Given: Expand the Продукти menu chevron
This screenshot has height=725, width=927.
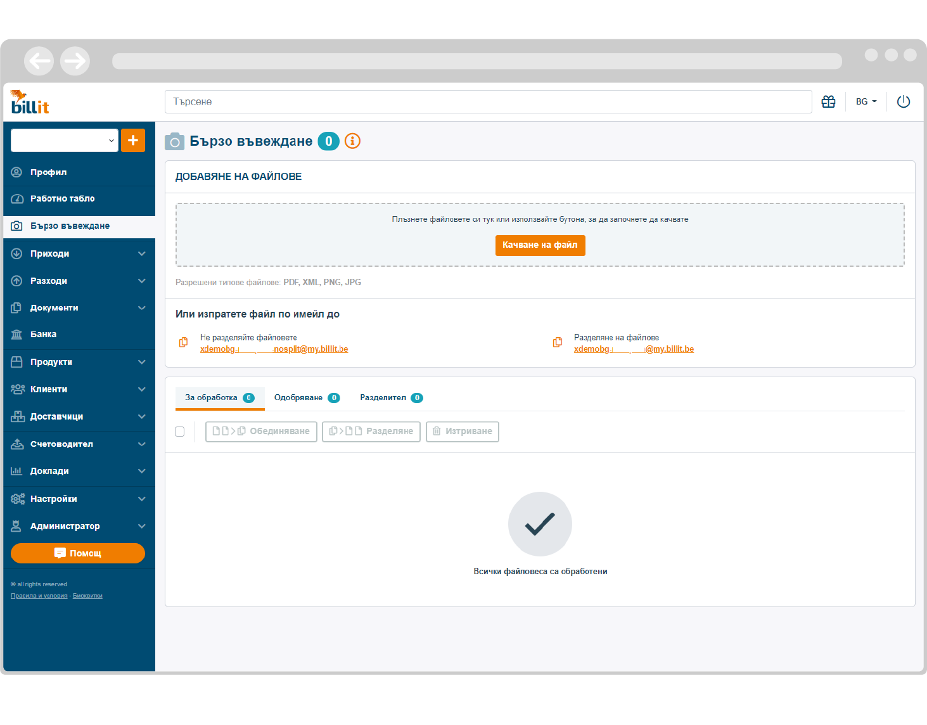Looking at the screenshot, I should coord(142,362).
